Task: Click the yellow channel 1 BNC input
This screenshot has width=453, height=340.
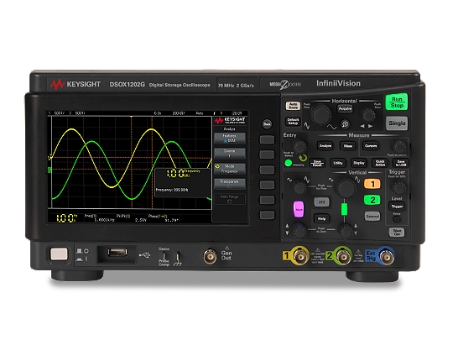Action: coord(301,256)
